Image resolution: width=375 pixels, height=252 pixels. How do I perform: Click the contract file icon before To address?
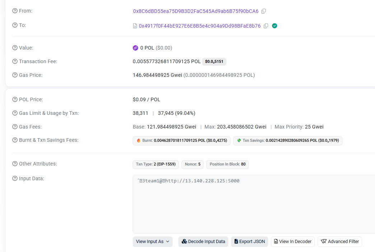coord(135,26)
